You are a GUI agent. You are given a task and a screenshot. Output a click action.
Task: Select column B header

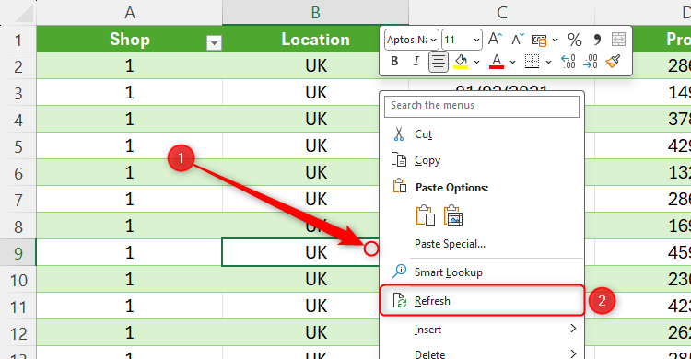coord(315,12)
